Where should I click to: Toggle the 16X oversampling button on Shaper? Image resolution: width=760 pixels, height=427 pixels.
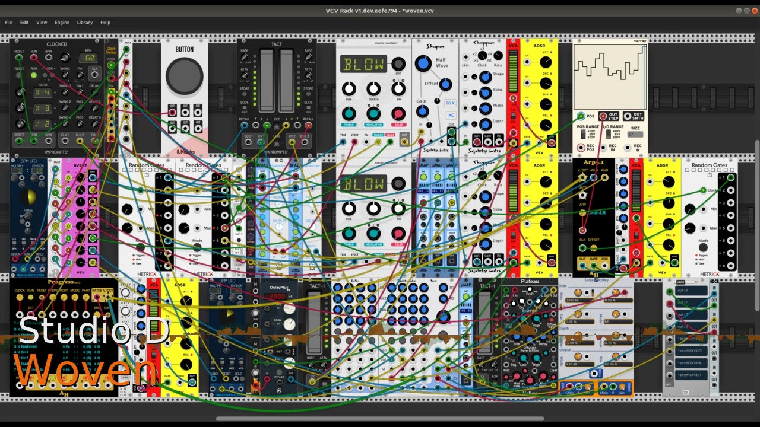[450, 103]
